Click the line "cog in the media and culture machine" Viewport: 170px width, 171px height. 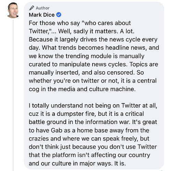82,89
